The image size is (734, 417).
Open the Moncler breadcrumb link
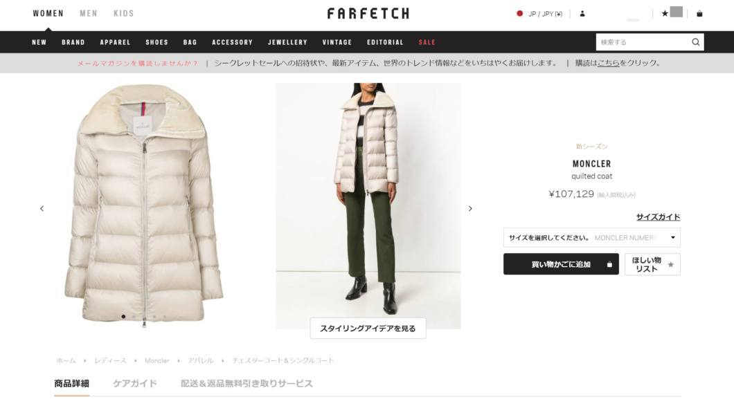tap(156, 360)
